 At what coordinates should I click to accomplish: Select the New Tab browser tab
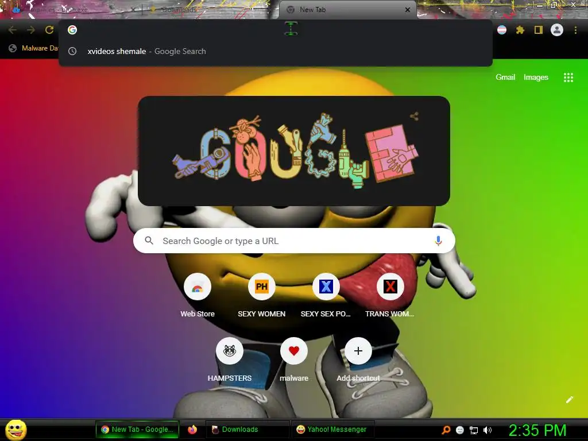coord(347,10)
